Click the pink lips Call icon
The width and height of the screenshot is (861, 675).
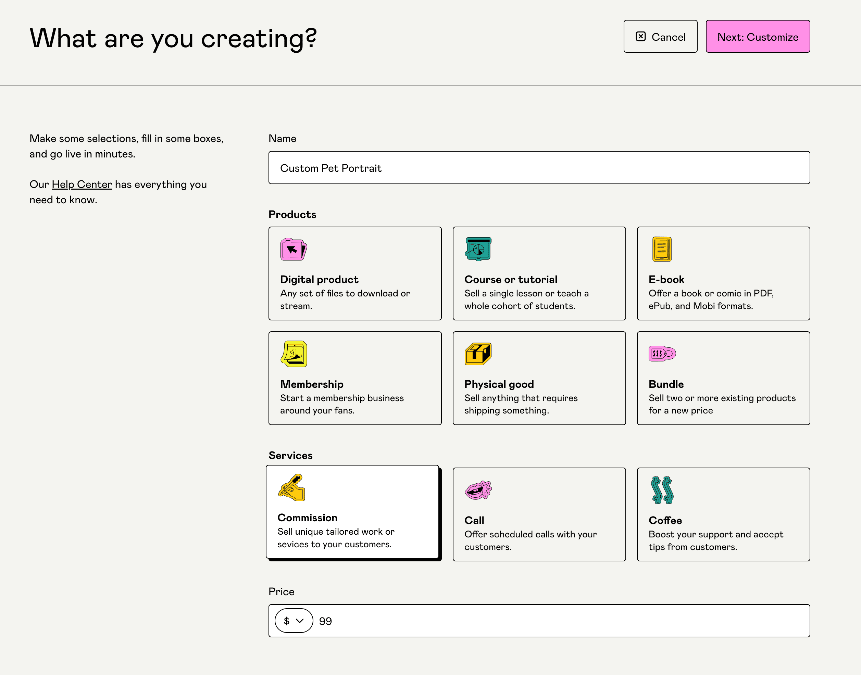pos(478,491)
